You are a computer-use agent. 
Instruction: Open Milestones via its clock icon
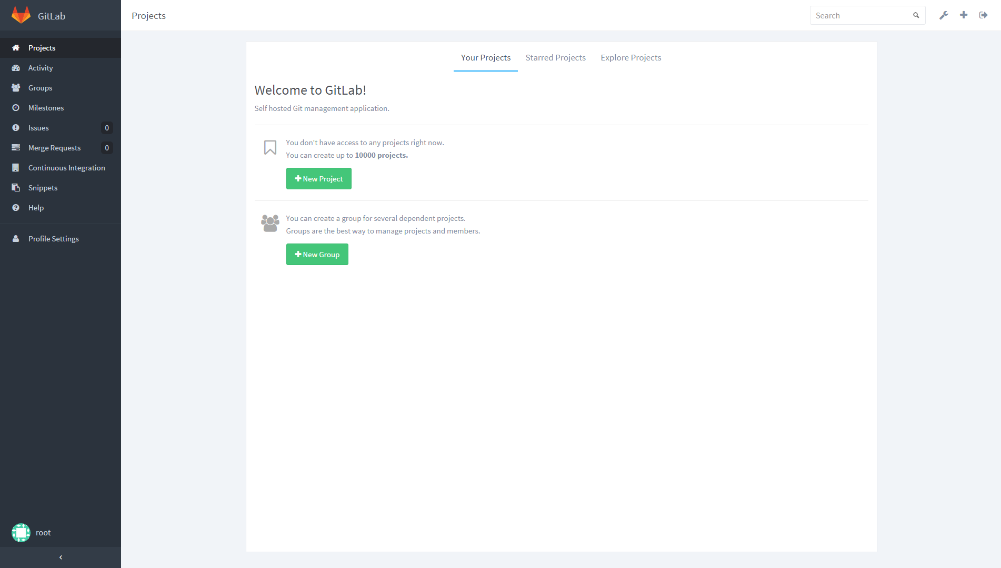(x=17, y=108)
